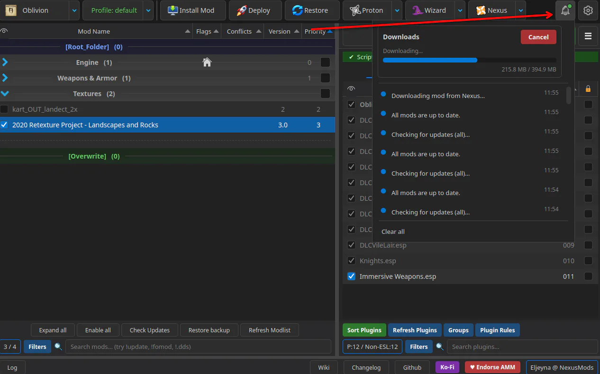
Task: Expand the Engine mod group
Action: (5, 62)
